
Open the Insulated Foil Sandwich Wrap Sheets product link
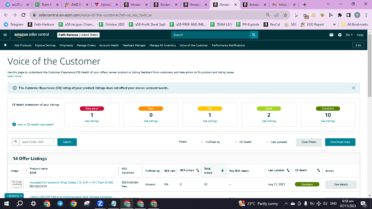pos(71,182)
